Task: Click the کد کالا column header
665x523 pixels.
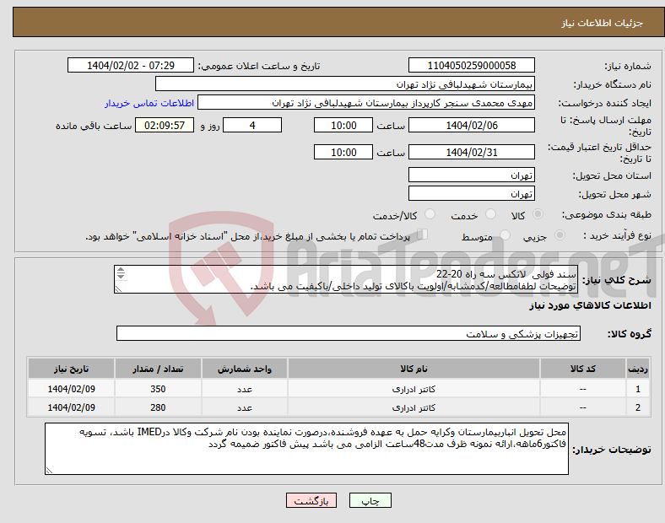Action: (583, 369)
